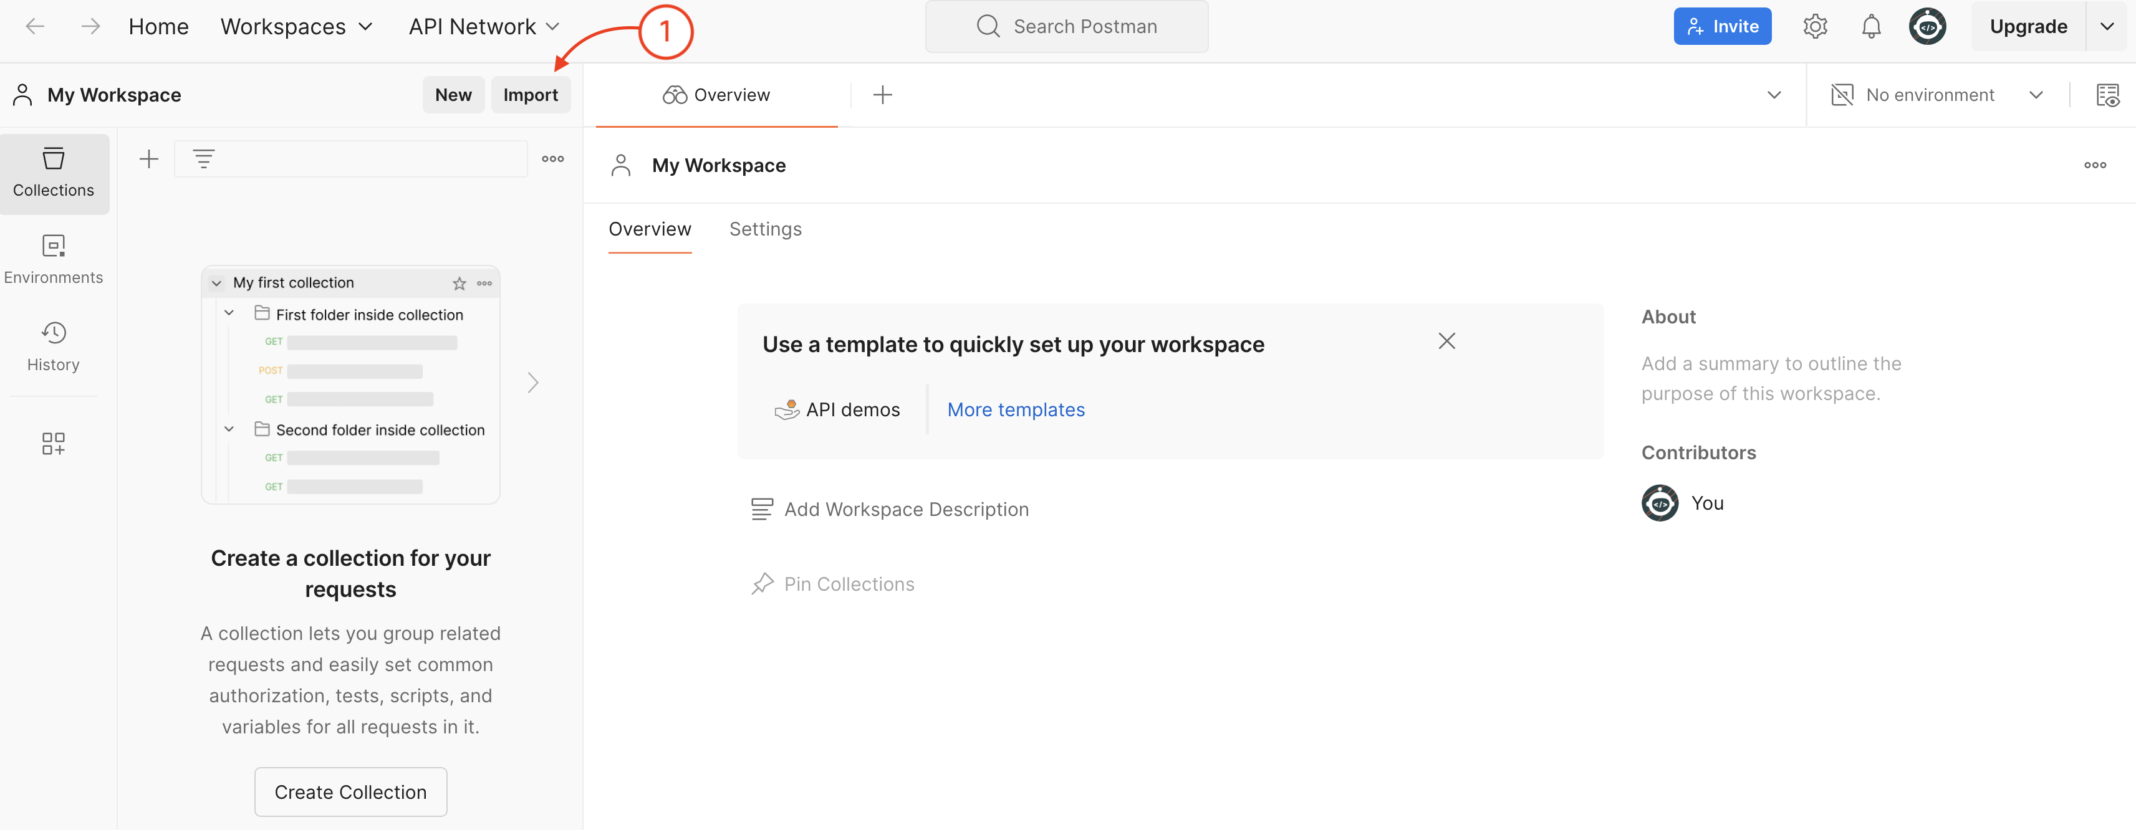
Task: Click the Import button
Action: coord(531,95)
